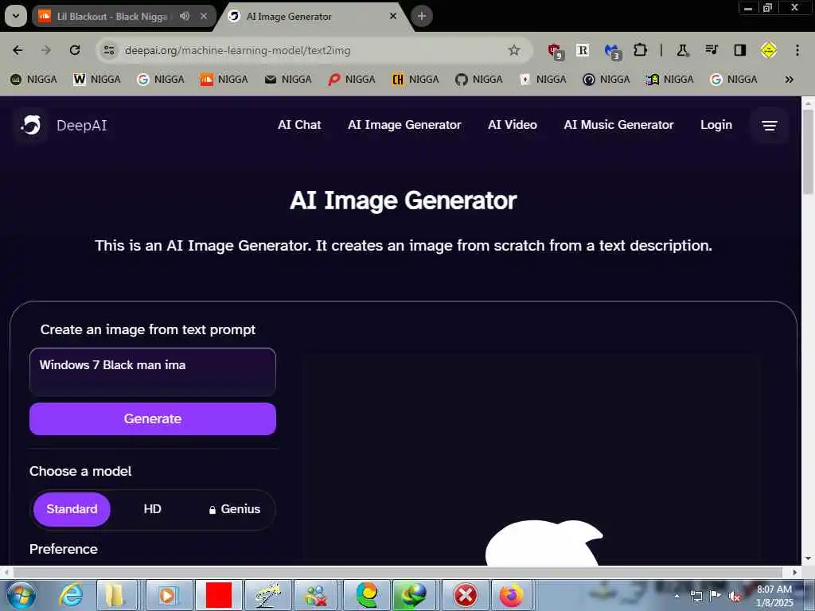Open the blue extension with badge 3
This screenshot has width=815, height=611.
[x=612, y=51]
